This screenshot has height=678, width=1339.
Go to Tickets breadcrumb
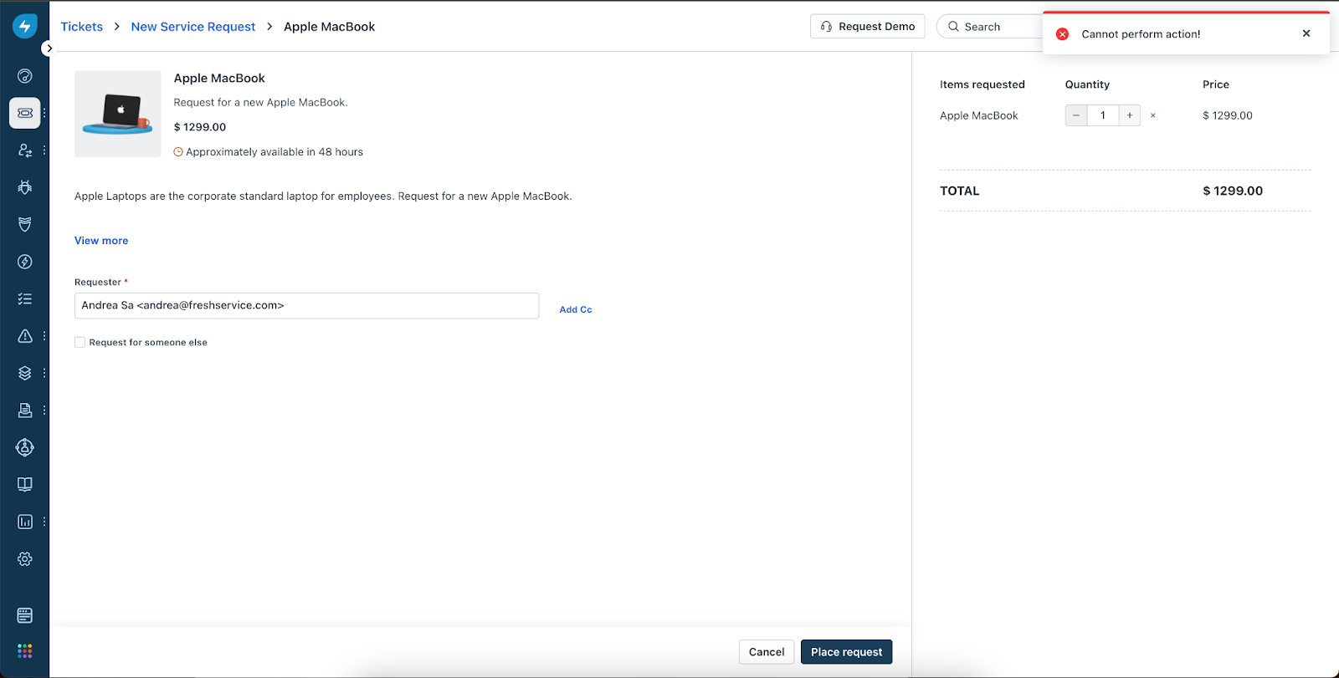pyautogui.click(x=82, y=27)
